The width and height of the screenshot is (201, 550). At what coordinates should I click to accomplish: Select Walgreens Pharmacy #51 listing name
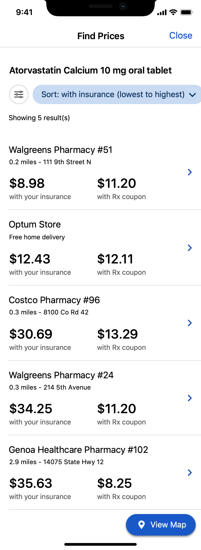(x=61, y=150)
